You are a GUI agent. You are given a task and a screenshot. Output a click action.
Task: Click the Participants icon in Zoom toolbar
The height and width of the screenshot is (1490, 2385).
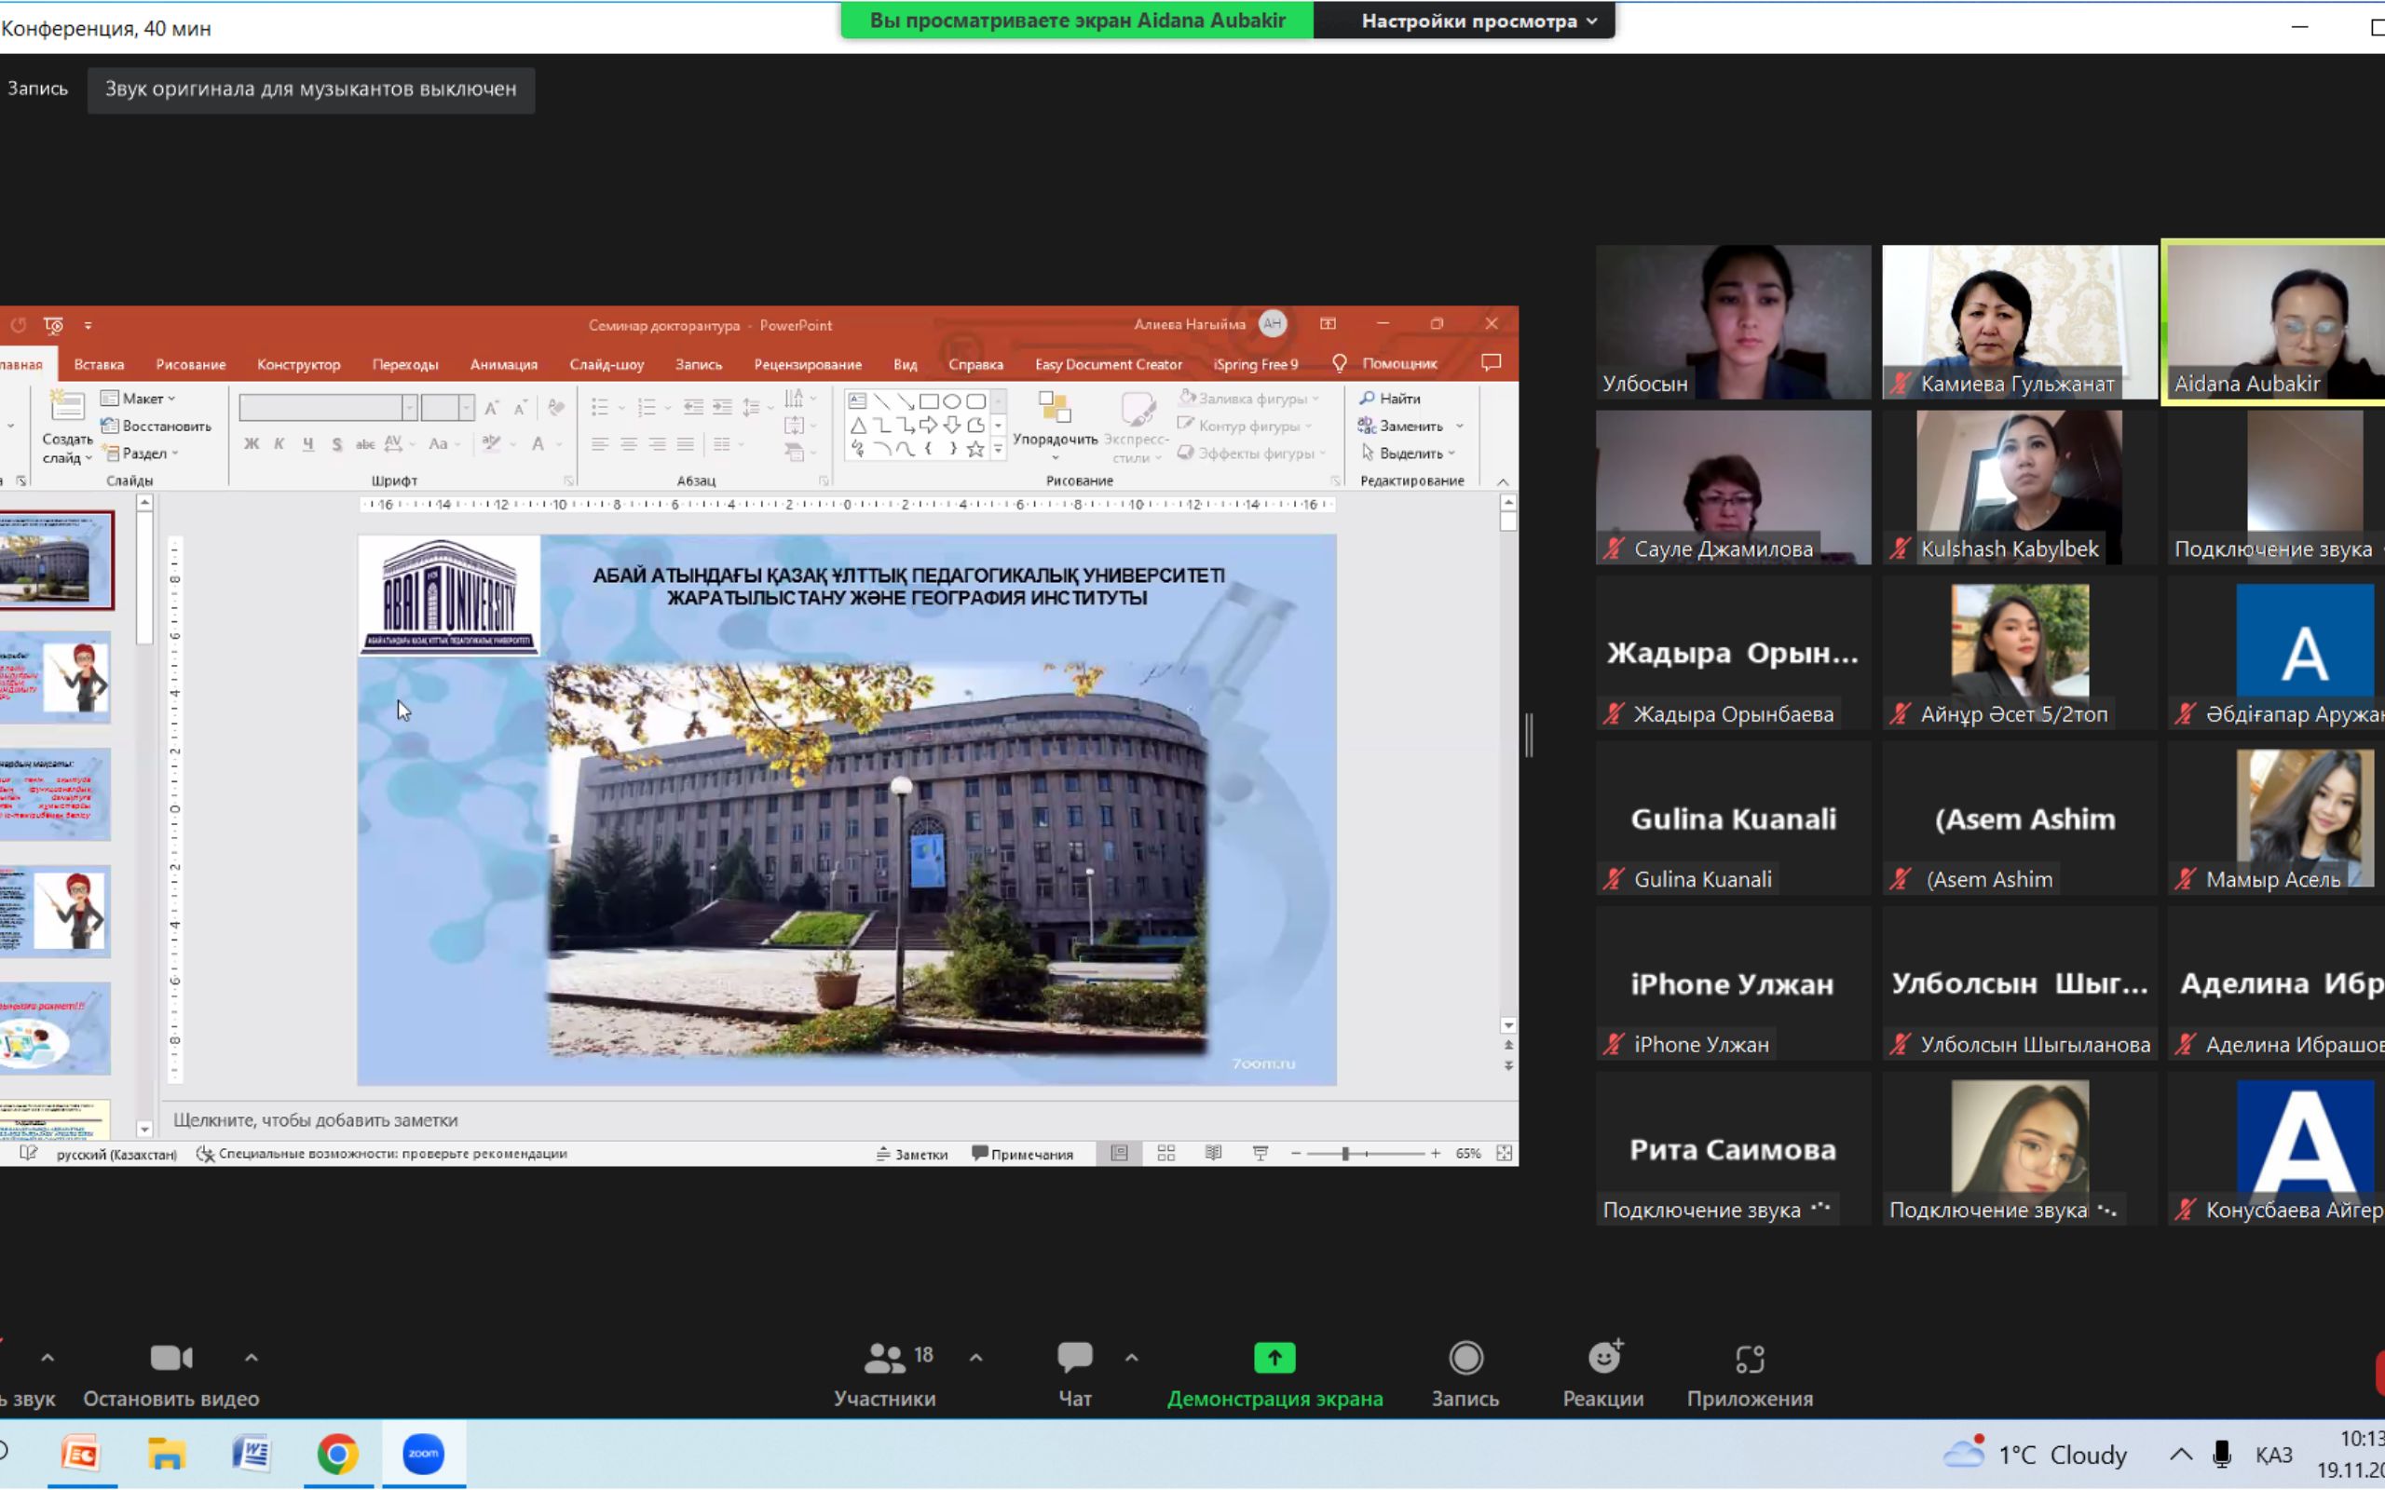(x=885, y=1360)
